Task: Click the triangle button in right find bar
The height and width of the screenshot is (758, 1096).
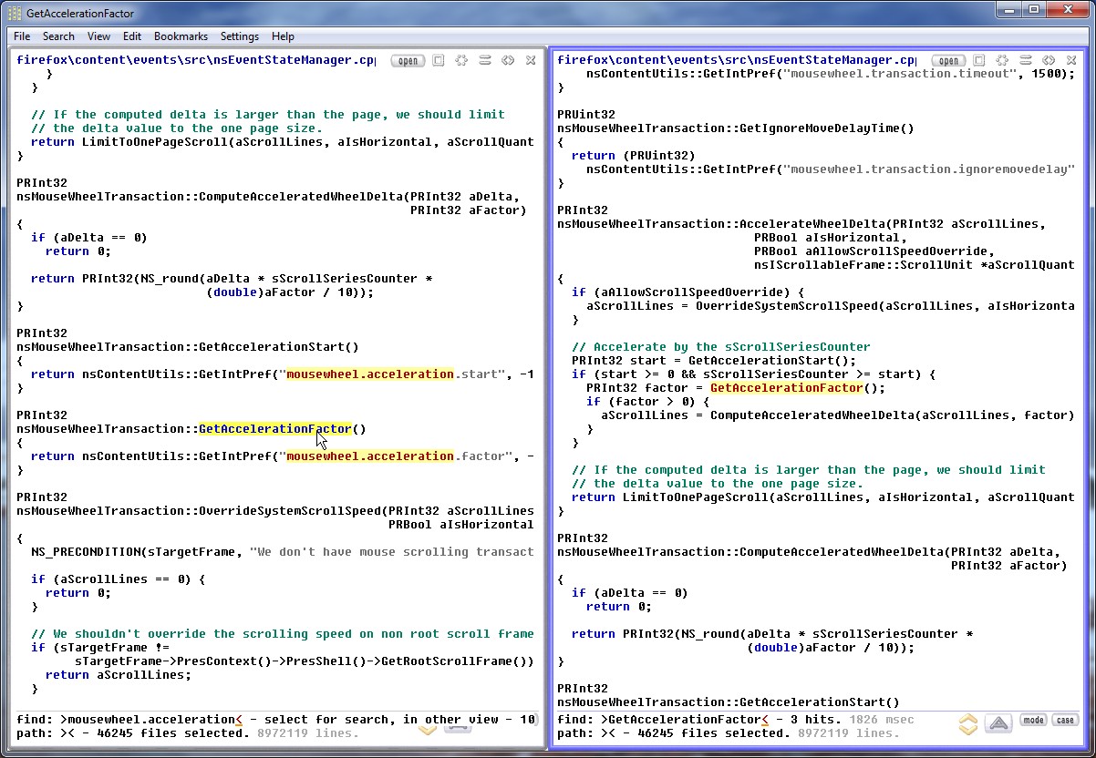Action: 999,724
